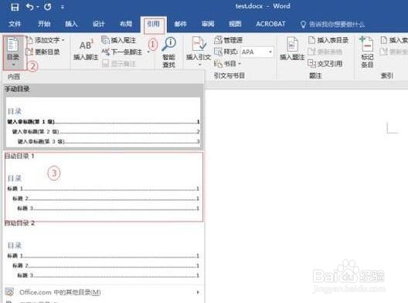This screenshot has width=408, height=303.
Task: Select the 手动目录 (Manual Table) gallery heading
Action: 17,89
